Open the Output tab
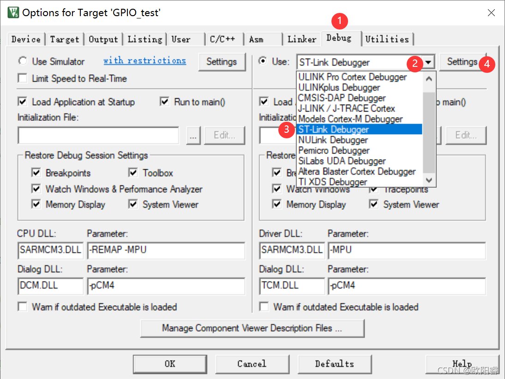The image size is (505, 379). point(103,39)
